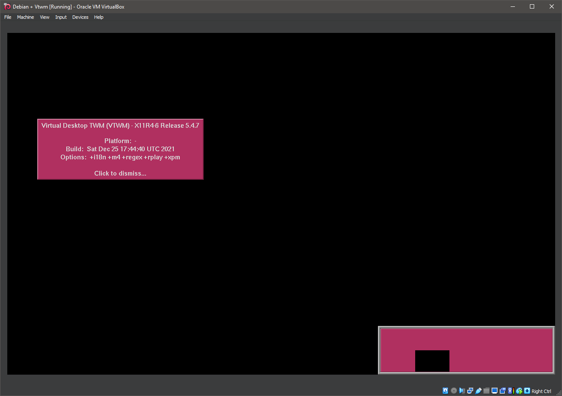This screenshot has width=562, height=396.
Task: Click the recording status icon
Action: coord(503,391)
